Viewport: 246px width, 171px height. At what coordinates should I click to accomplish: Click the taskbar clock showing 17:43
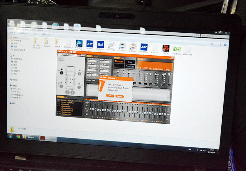(x=211, y=151)
